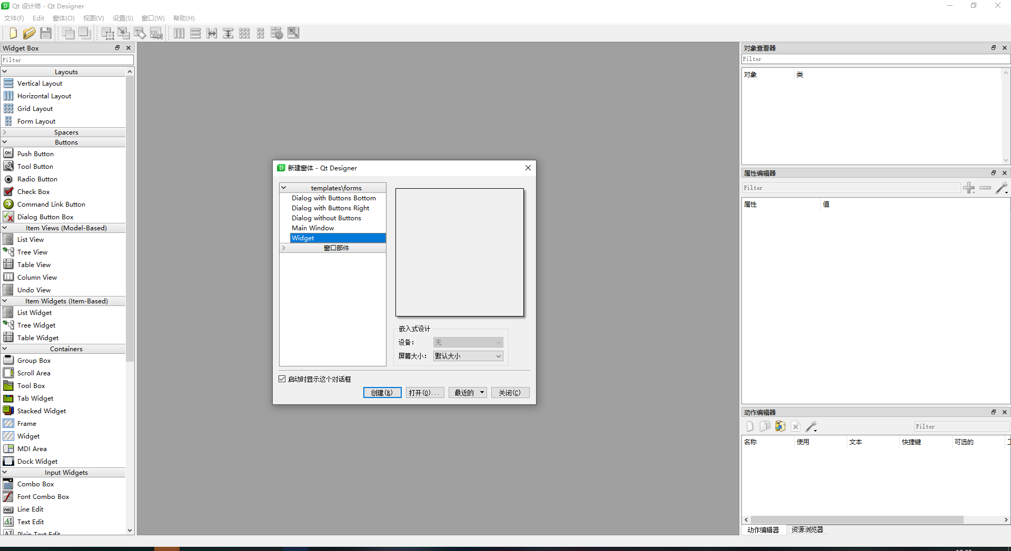
Task: Select the Edit Widgets mode icon
Action: tap(107, 34)
